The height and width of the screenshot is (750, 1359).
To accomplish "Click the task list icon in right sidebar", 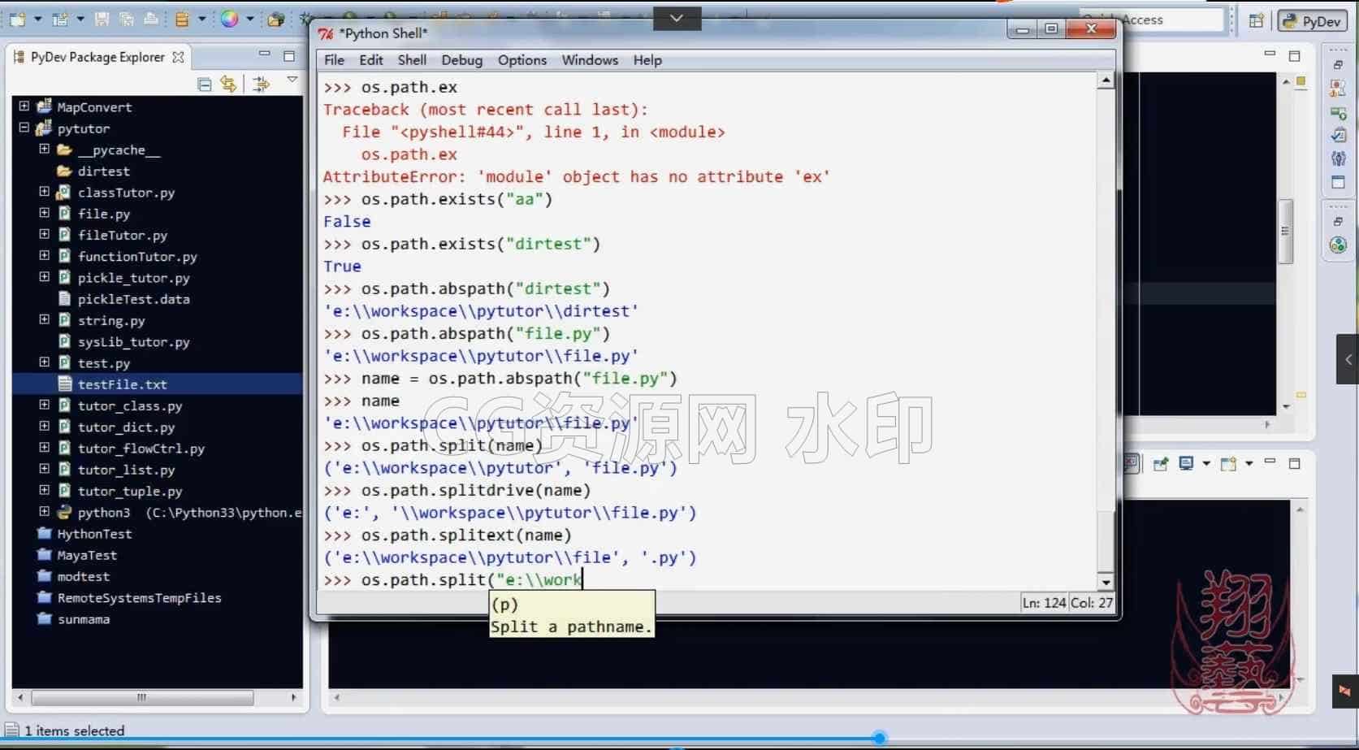I will tap(1338, 135).
